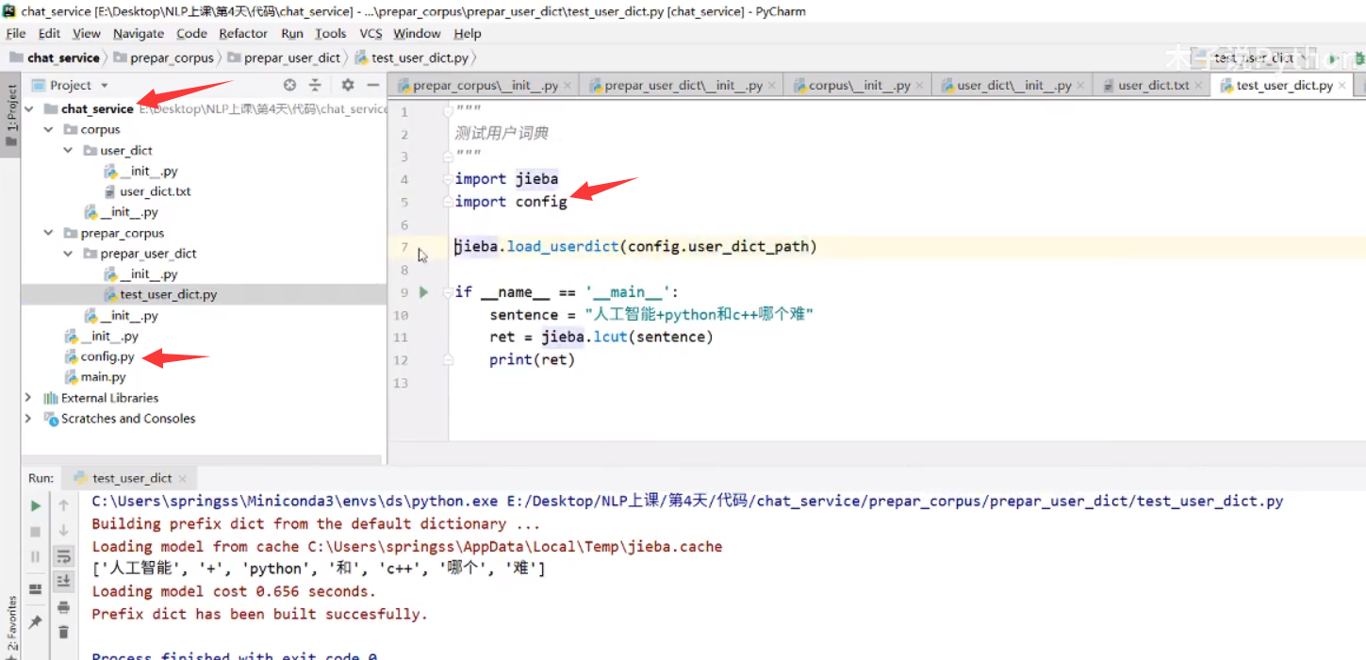Switch to user_dict.txt editor tab
Image resolution: width=1366 pixels, height=660 pixels.
coord(1153,86)
